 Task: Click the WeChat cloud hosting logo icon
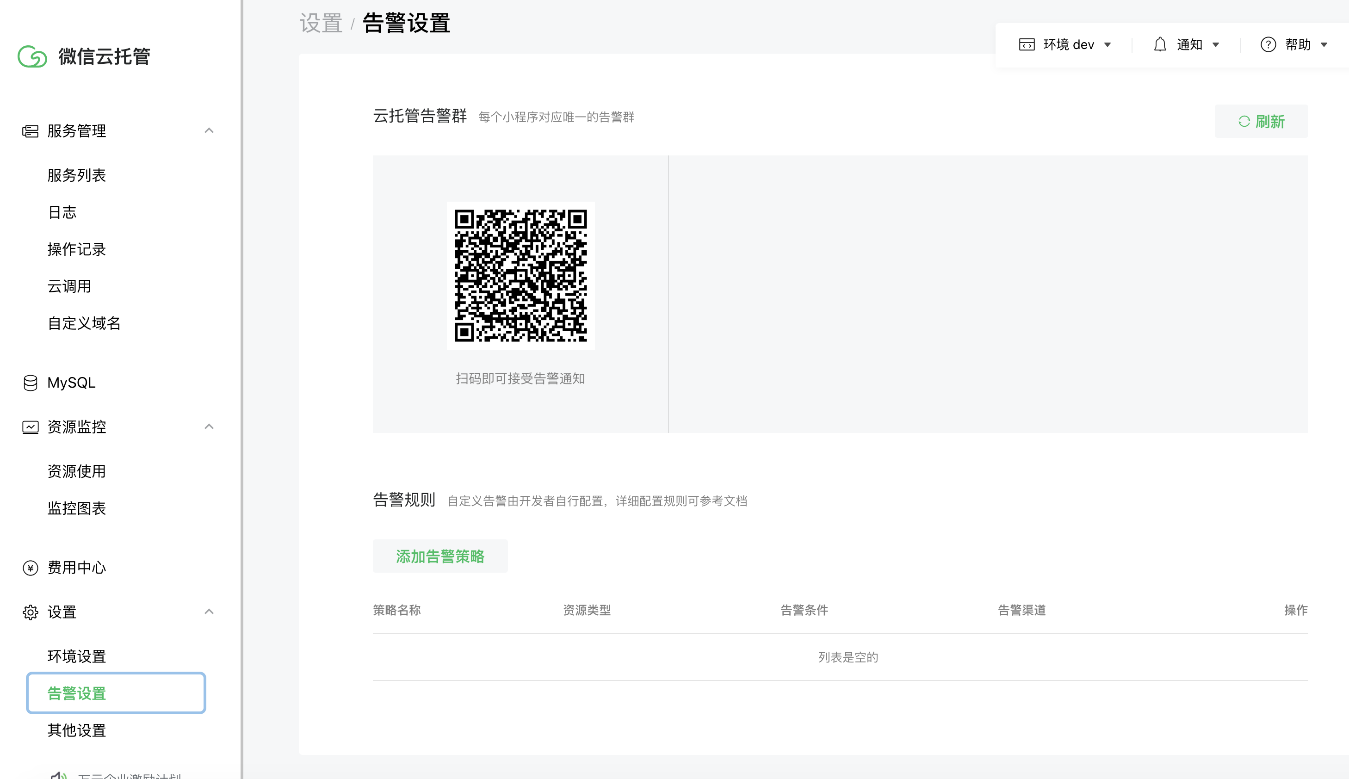(x=32, y=56)
